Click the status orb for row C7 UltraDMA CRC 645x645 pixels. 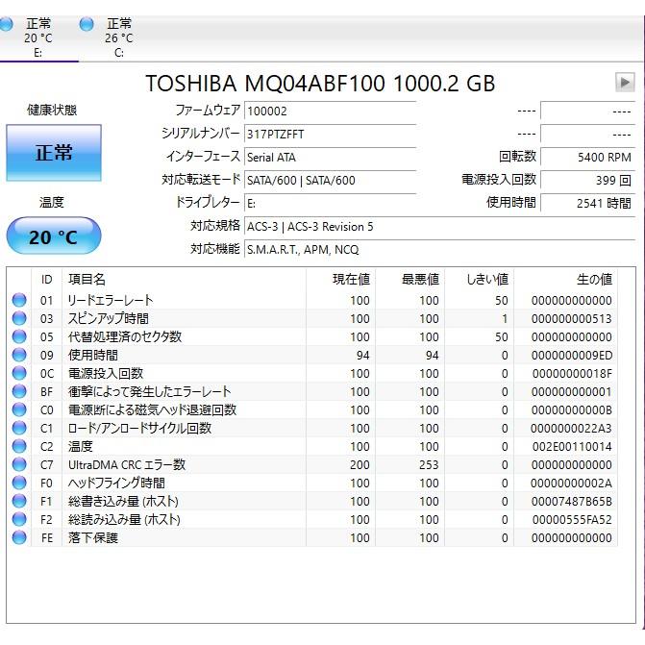(x=19, y=464)
